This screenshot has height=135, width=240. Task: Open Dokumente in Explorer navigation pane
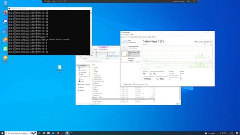[83, 72]
